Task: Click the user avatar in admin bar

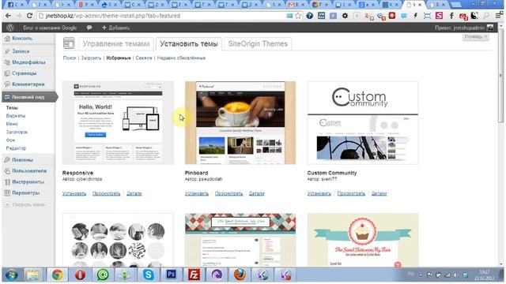Action: pyautogui.click(x=490, y=28)
